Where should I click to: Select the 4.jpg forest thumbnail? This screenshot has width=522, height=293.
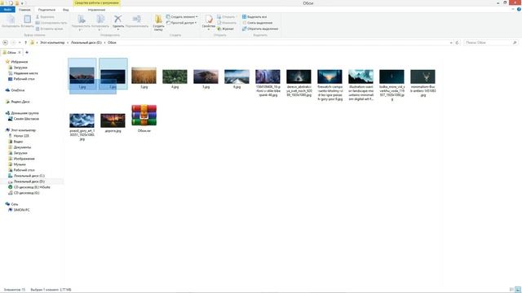[x=175, y=77]
